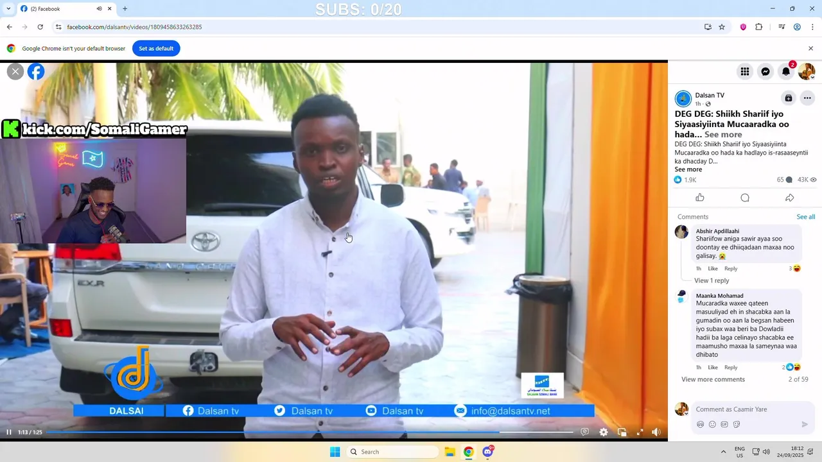The width and height of the screenshot is (822, 462).
Task: Open Messenger chats
Action: tap(765, 72)
